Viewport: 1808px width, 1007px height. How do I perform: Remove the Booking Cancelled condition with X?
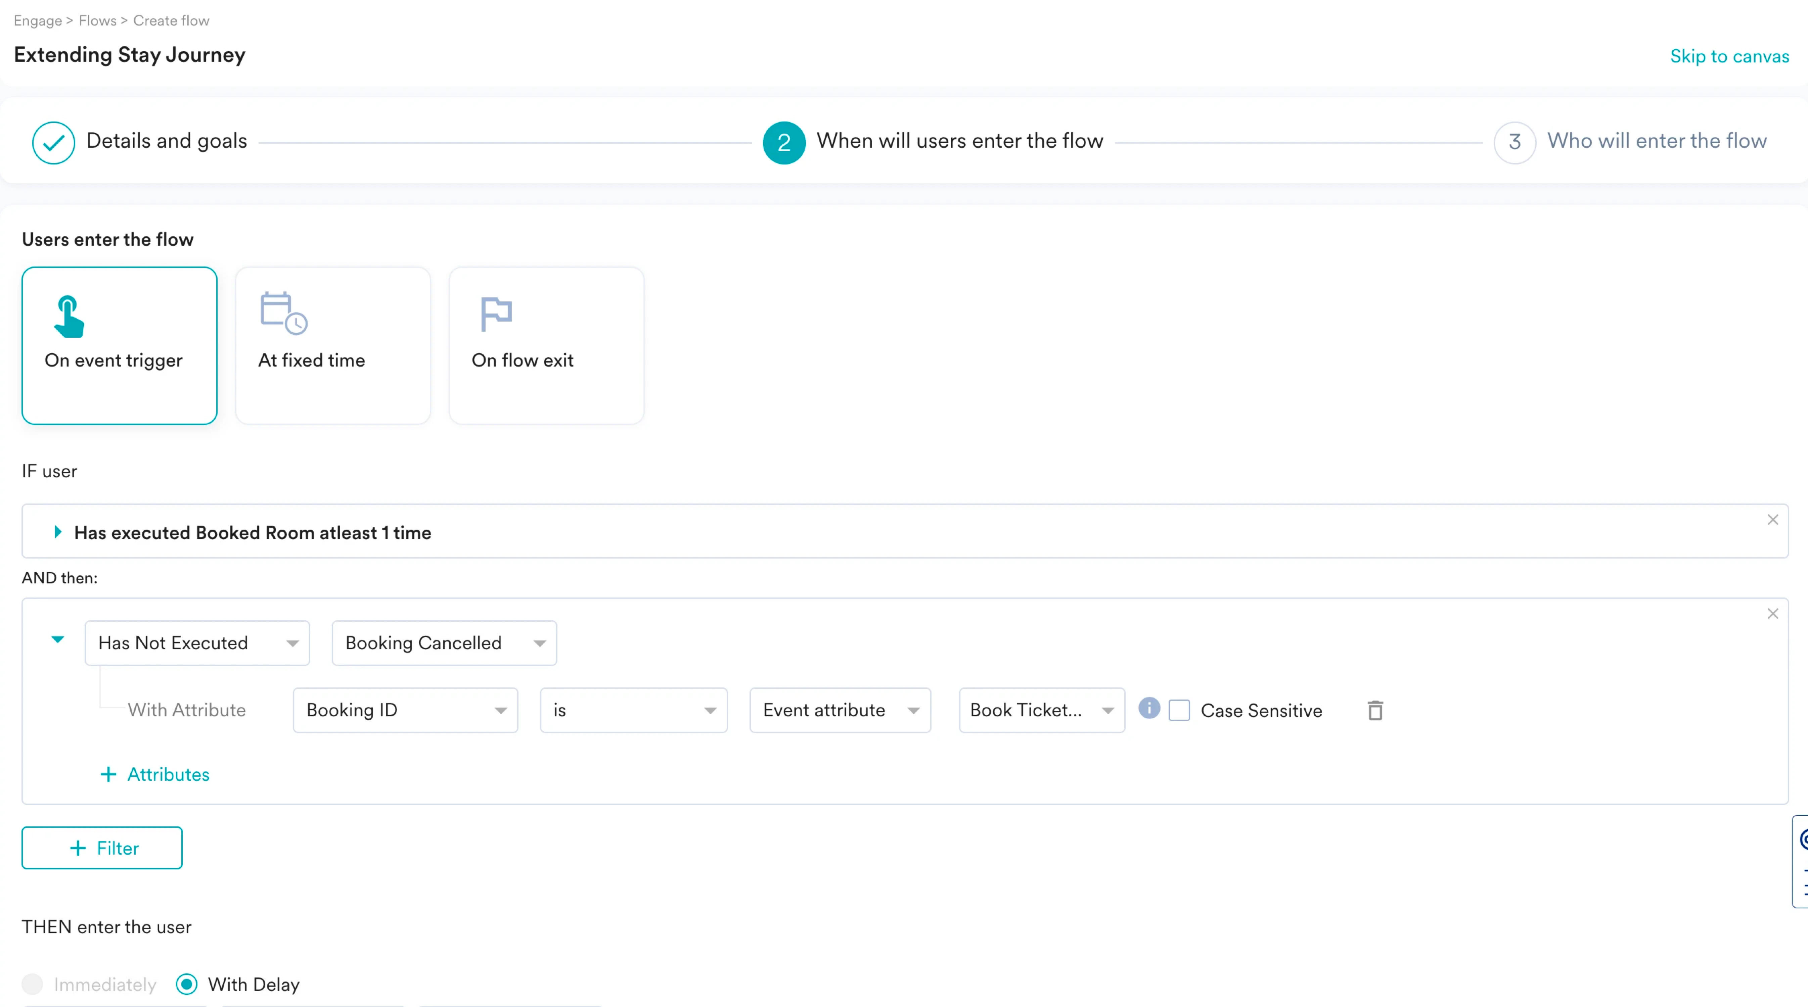[1772, 614]
